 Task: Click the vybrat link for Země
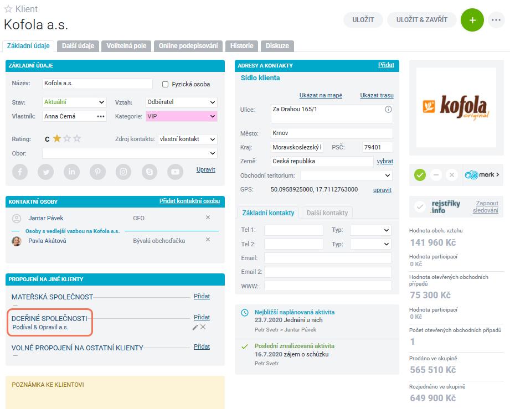pyautogui.click(x=385, y=161)
